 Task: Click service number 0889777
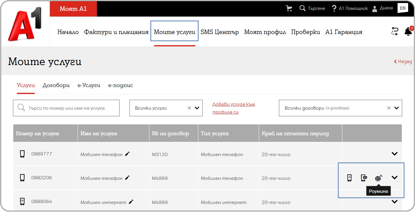(42, 154)
